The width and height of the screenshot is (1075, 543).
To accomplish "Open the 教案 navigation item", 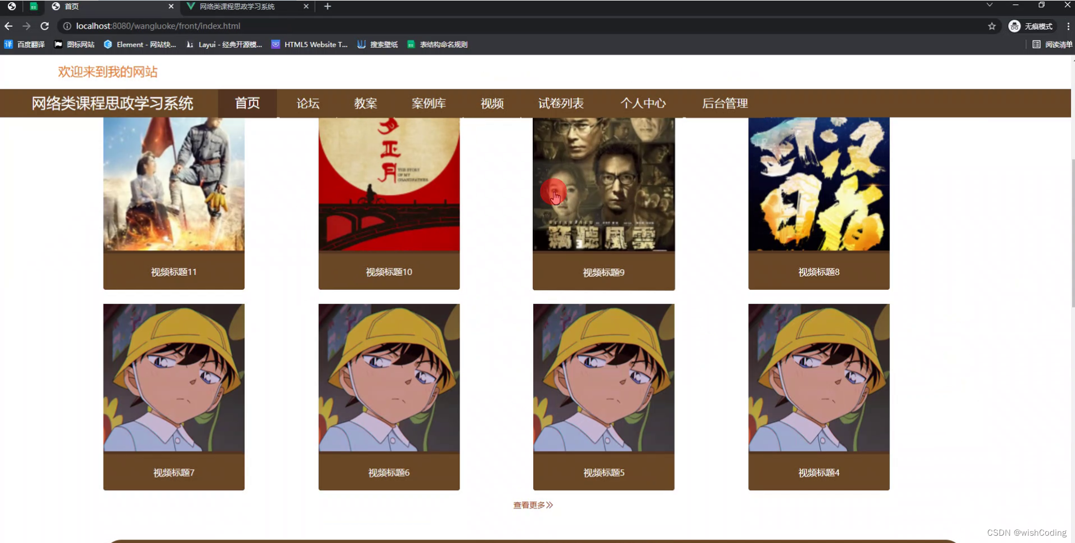I will [366, 103].
